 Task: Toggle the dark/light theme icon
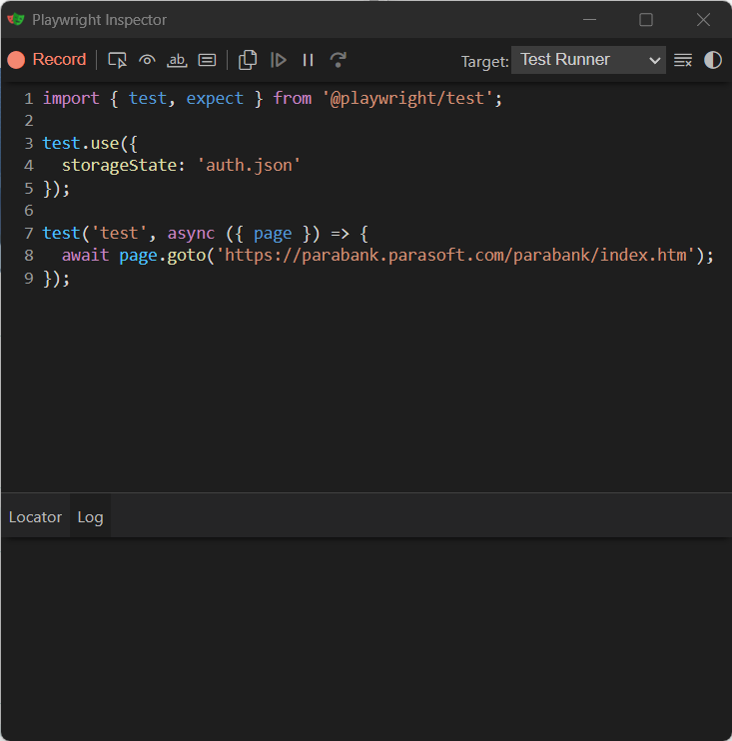[713, 60]
